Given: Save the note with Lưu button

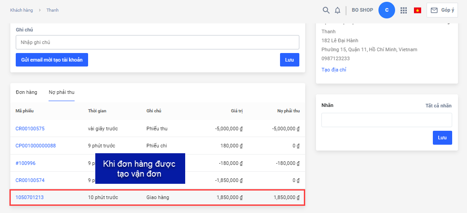Looking at the screenshot, I should click(x=289, y=60).
